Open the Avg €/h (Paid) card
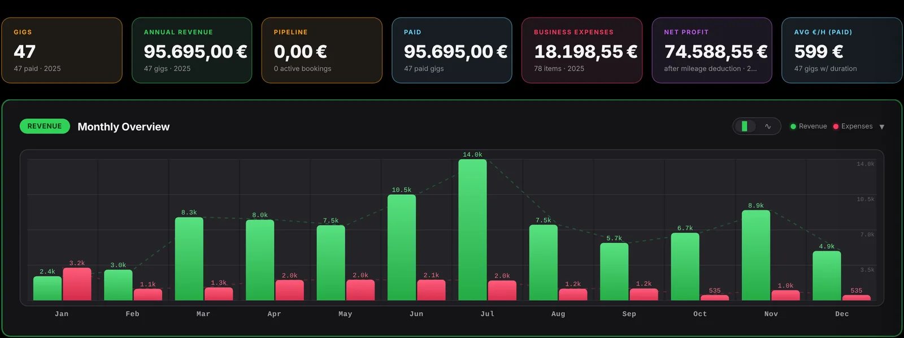Viewport: 904px width, 338px height. point(842,50)
